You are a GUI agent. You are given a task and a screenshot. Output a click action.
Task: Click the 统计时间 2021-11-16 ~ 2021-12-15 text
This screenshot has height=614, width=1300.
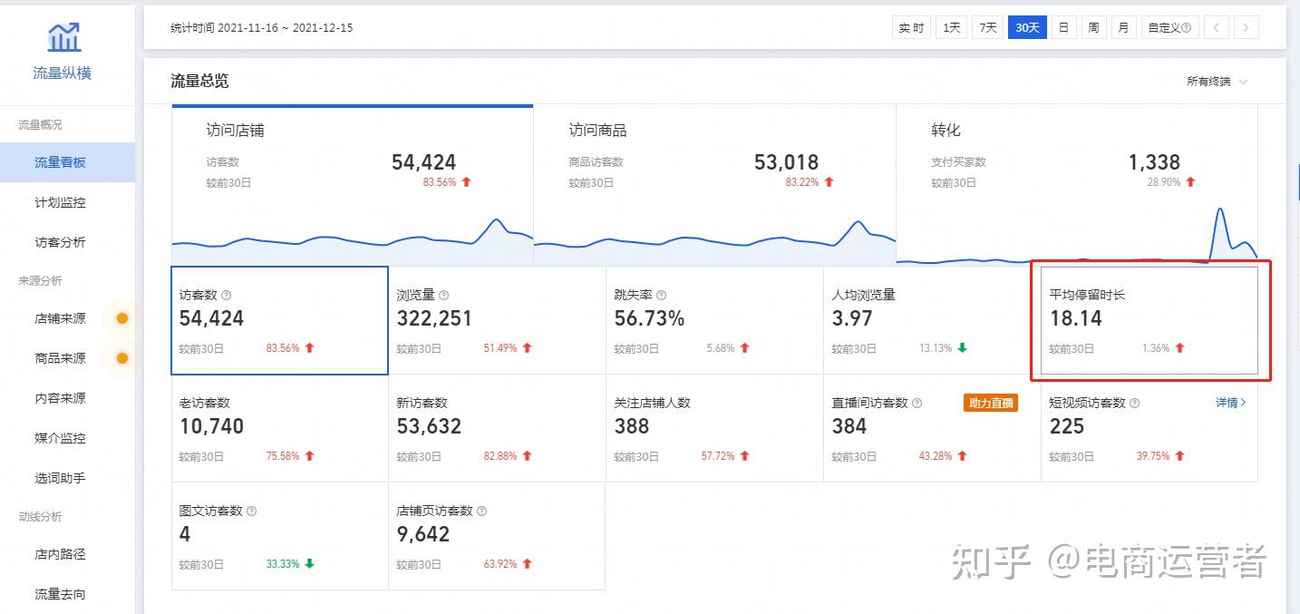coord(262,28)
